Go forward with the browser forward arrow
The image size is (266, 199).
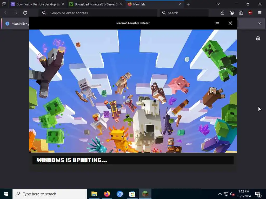16,13
